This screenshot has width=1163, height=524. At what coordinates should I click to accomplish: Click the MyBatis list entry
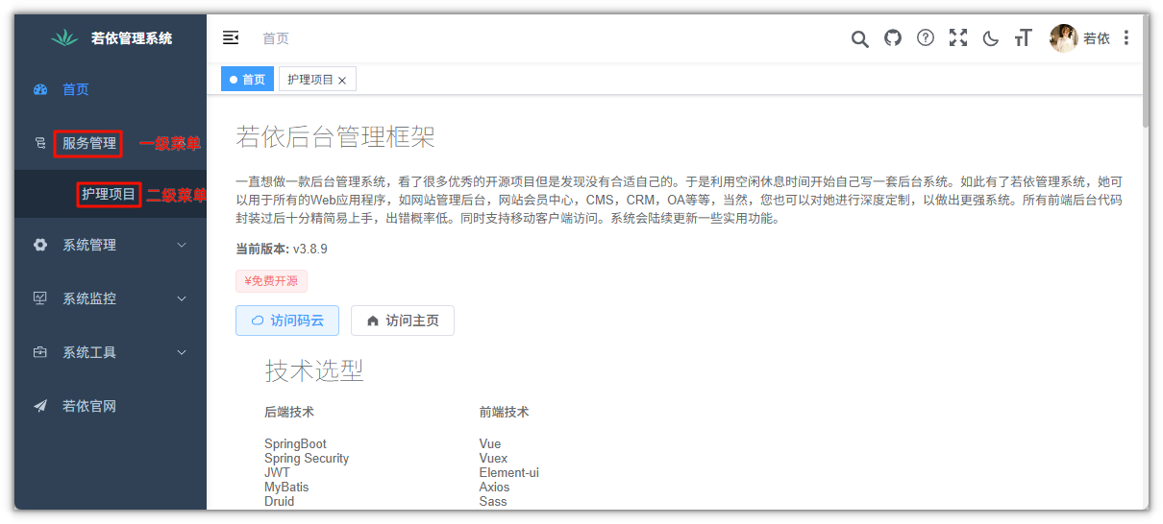pyautogui.click(x=286, y=488)
